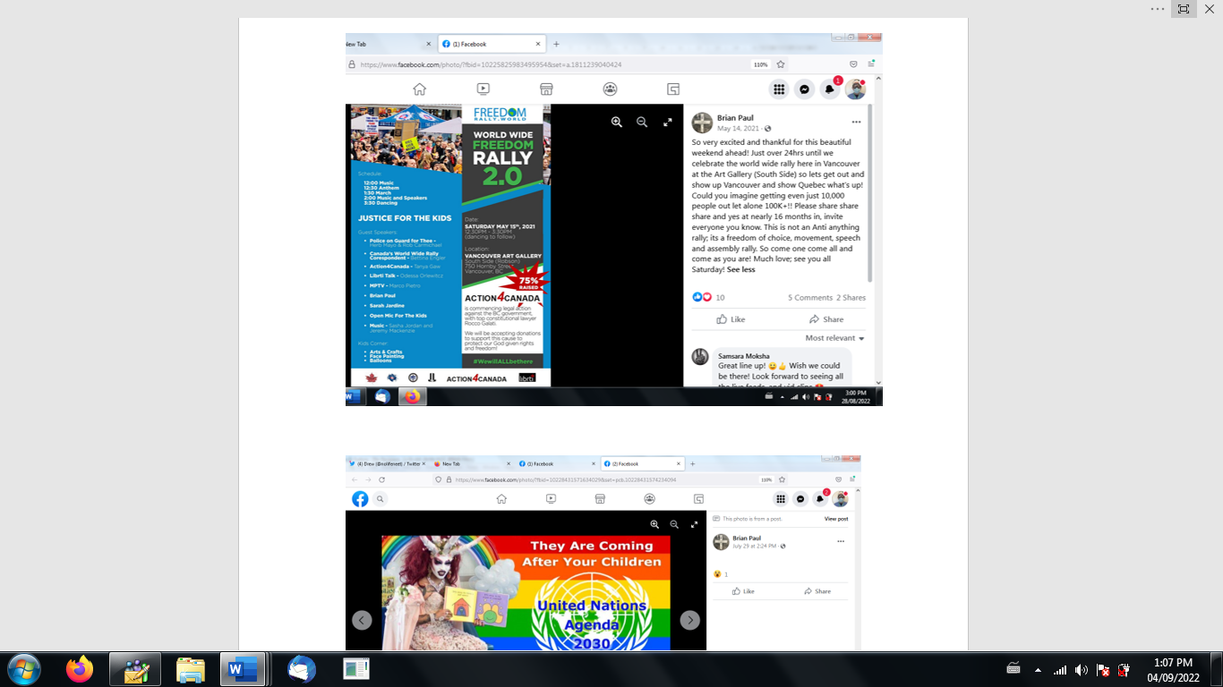Open File Explorer folder icon on taskbar

point(191,669)
